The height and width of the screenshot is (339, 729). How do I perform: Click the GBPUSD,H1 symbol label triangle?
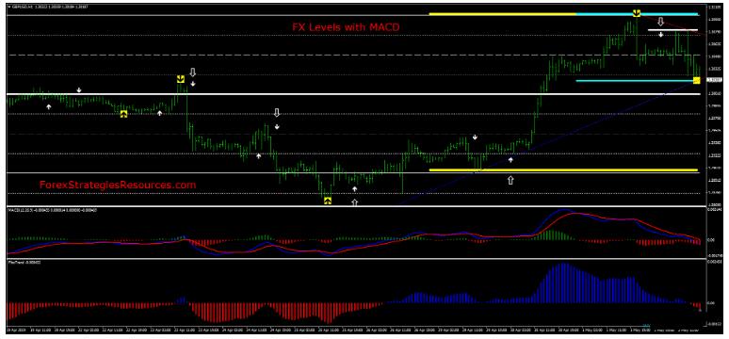(x=9, y=7)
